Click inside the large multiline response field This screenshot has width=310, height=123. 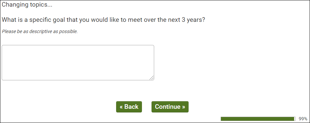pos(78,62)
